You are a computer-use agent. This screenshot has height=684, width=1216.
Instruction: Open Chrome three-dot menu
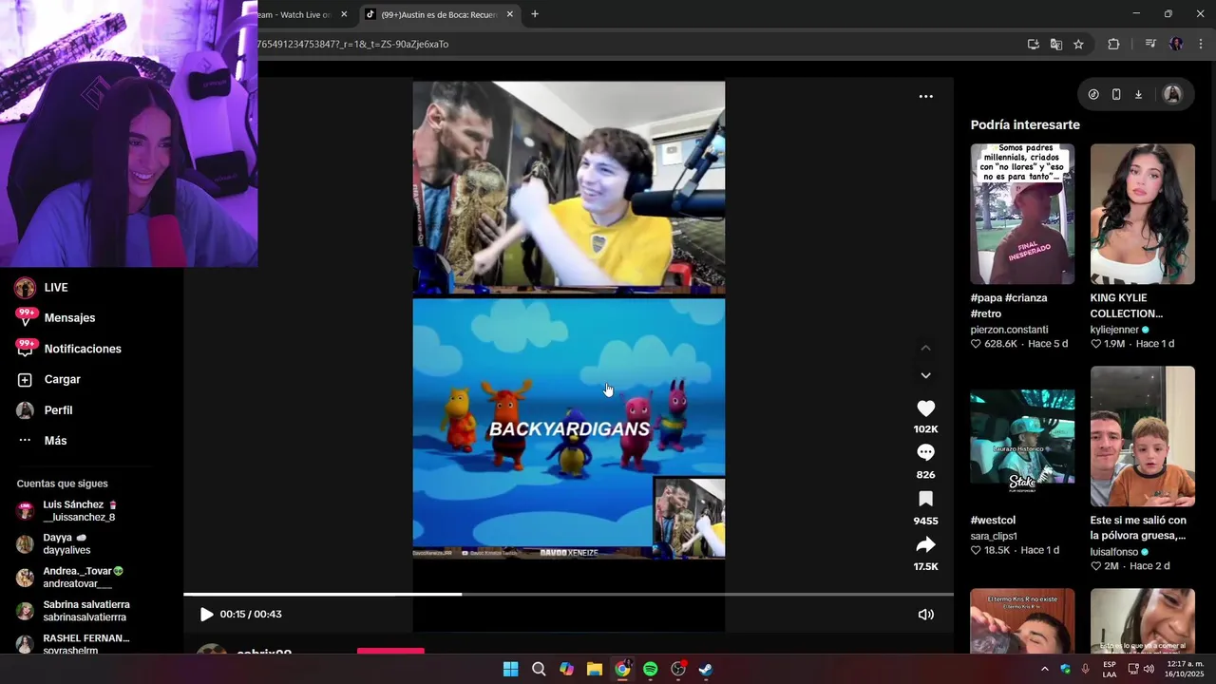[x=1201, y=44]
